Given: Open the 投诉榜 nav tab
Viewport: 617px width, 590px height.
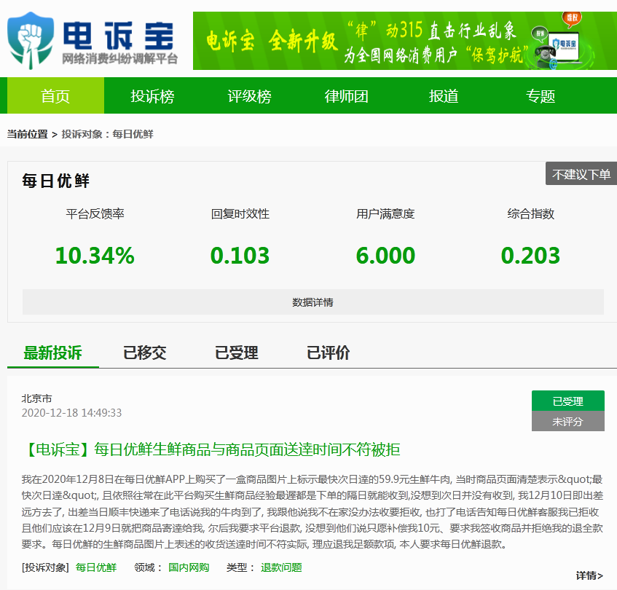Looking at the screenshot, I should point(152,96).
